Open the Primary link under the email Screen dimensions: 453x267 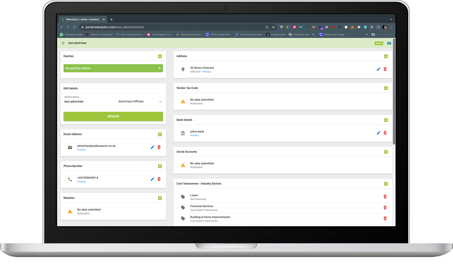[81, 150]
